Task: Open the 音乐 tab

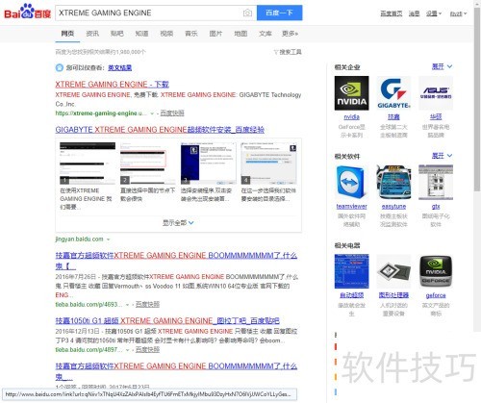Action: click(191, 34)
